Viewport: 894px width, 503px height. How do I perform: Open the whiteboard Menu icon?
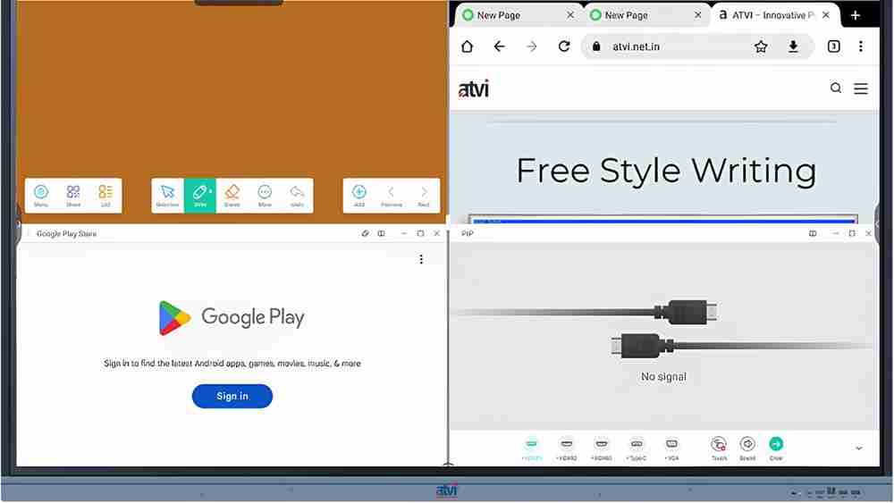click(41, 196)
